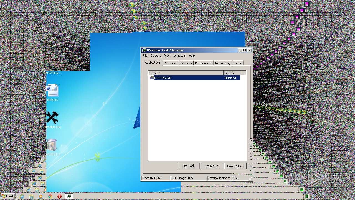Click the End Task button

point(189,166)
